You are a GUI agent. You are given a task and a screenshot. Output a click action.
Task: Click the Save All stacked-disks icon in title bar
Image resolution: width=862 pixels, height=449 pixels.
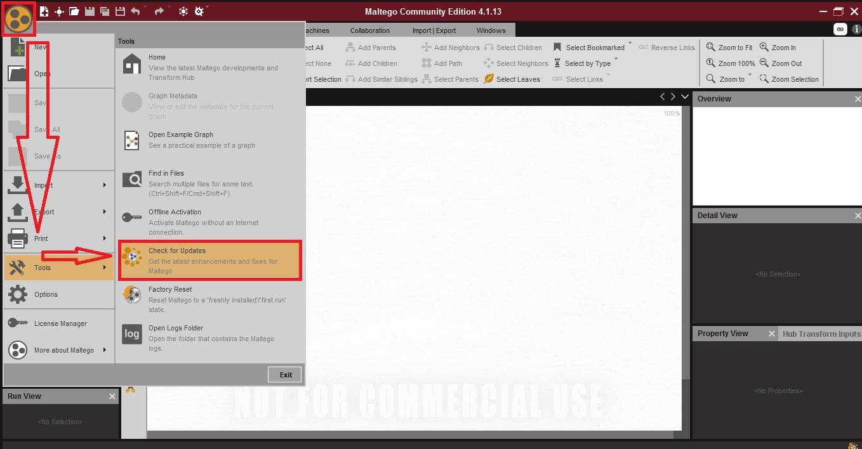point(105,11)
